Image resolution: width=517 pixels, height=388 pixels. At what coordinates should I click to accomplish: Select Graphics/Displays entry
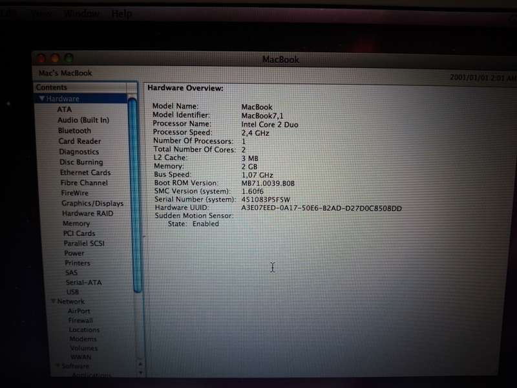pyautogui.click(x=92, y=203)
